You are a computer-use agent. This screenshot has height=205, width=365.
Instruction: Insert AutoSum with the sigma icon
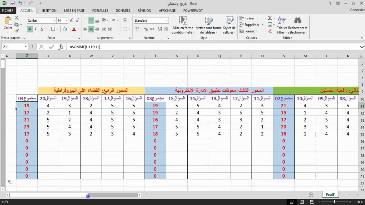pyautogui.click(x=270, y=18)
